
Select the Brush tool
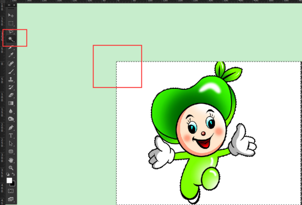(x=11, y=71)
